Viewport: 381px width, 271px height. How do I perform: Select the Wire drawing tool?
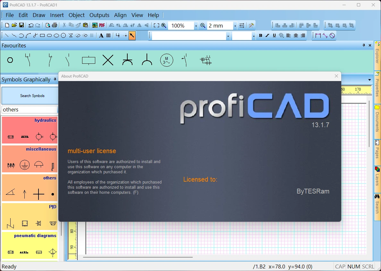118,36
